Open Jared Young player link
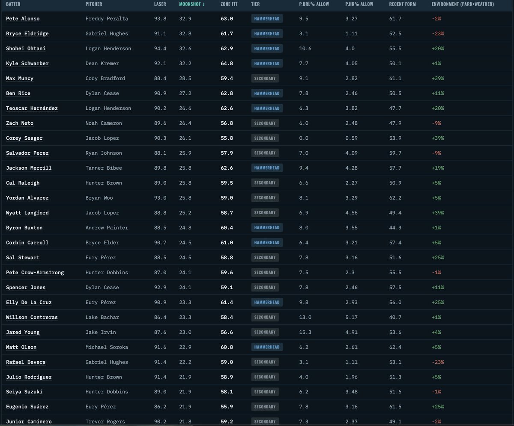514x426 pixels. (x=23, y=332)
